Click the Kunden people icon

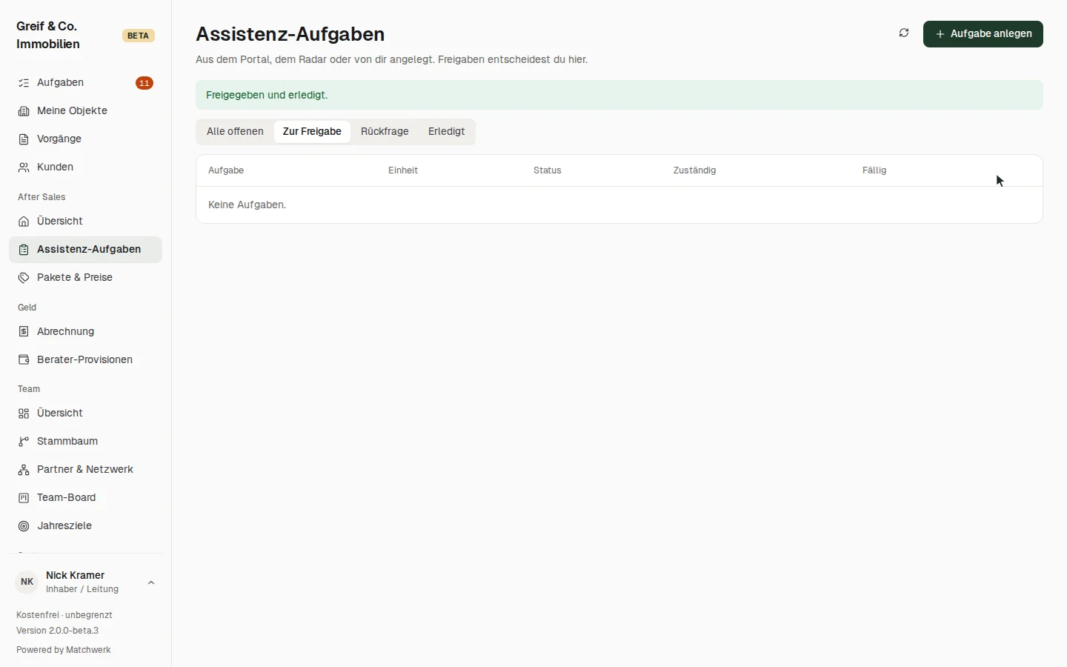[x=24, y=167]
